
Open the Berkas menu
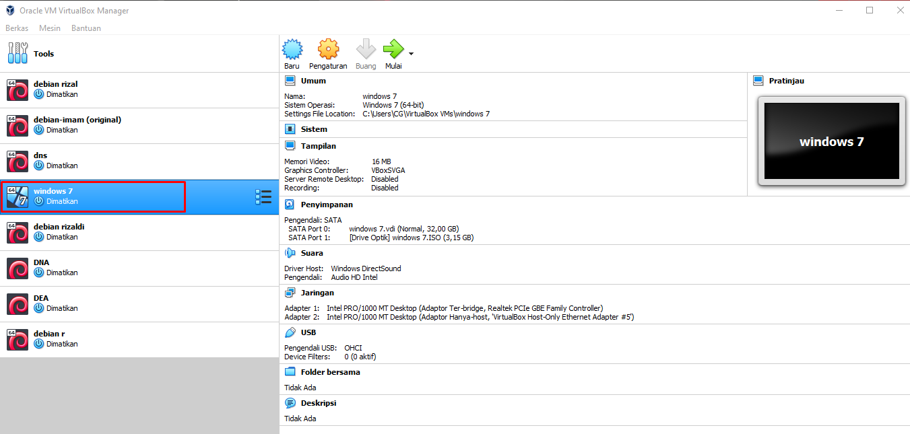click(x=17, y=28)
